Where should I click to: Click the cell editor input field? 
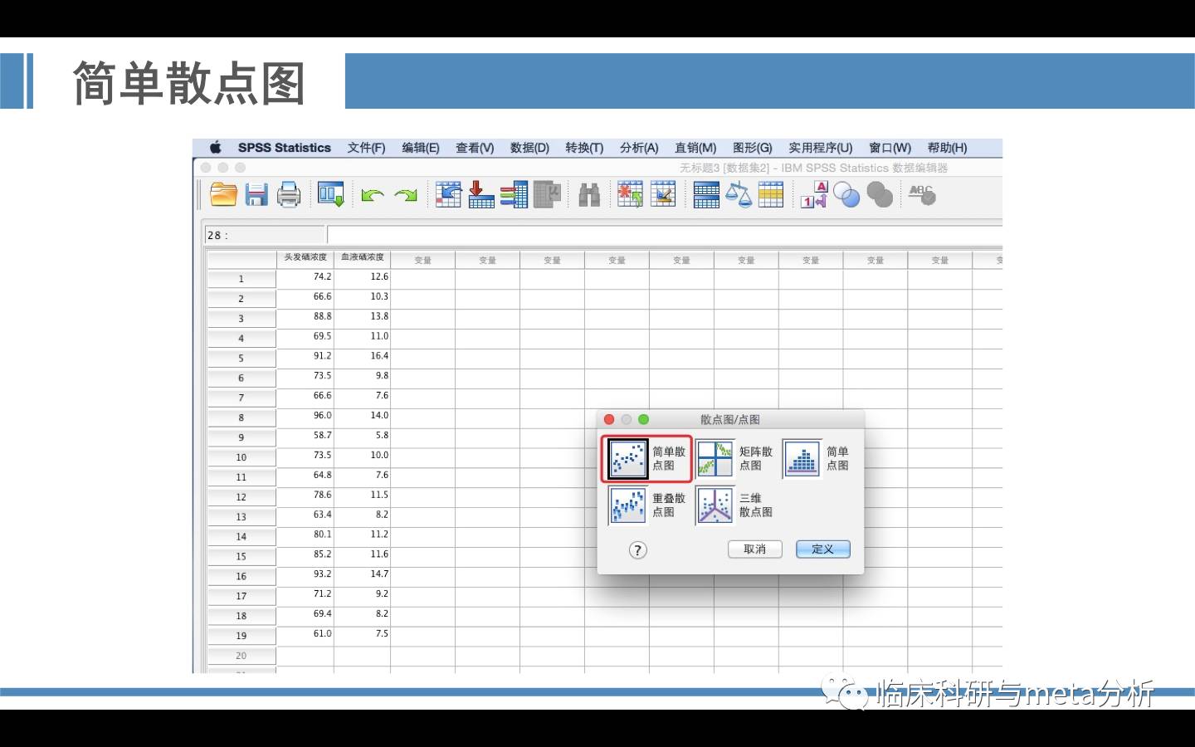(x=665, y=235)
